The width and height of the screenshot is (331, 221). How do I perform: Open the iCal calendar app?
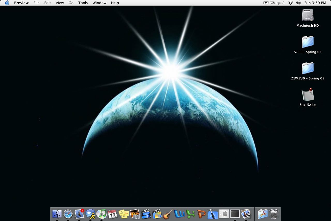(112, 214)
